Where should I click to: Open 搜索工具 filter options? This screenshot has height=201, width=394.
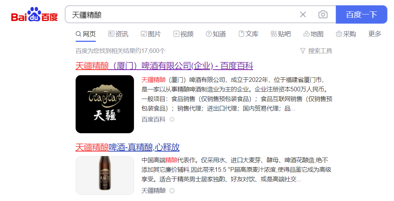click(x=316, y=51)
